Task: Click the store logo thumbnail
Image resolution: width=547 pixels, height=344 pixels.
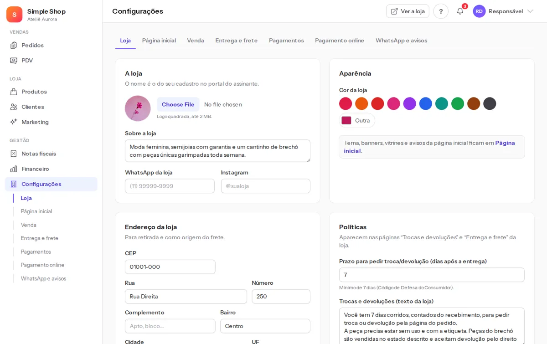Action: [x=138, y=108]
